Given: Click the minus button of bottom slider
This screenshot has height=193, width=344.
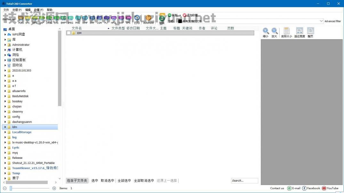Looking at the screenshot, I should pos(4,188).
